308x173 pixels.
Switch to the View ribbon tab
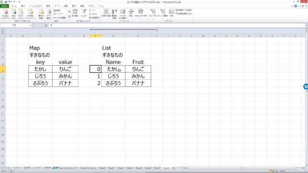click(74, 6)
